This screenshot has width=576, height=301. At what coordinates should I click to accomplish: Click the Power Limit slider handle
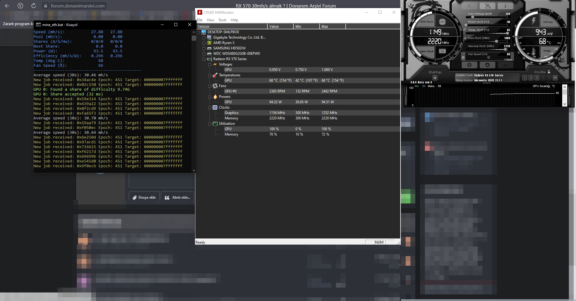[466, 25]
